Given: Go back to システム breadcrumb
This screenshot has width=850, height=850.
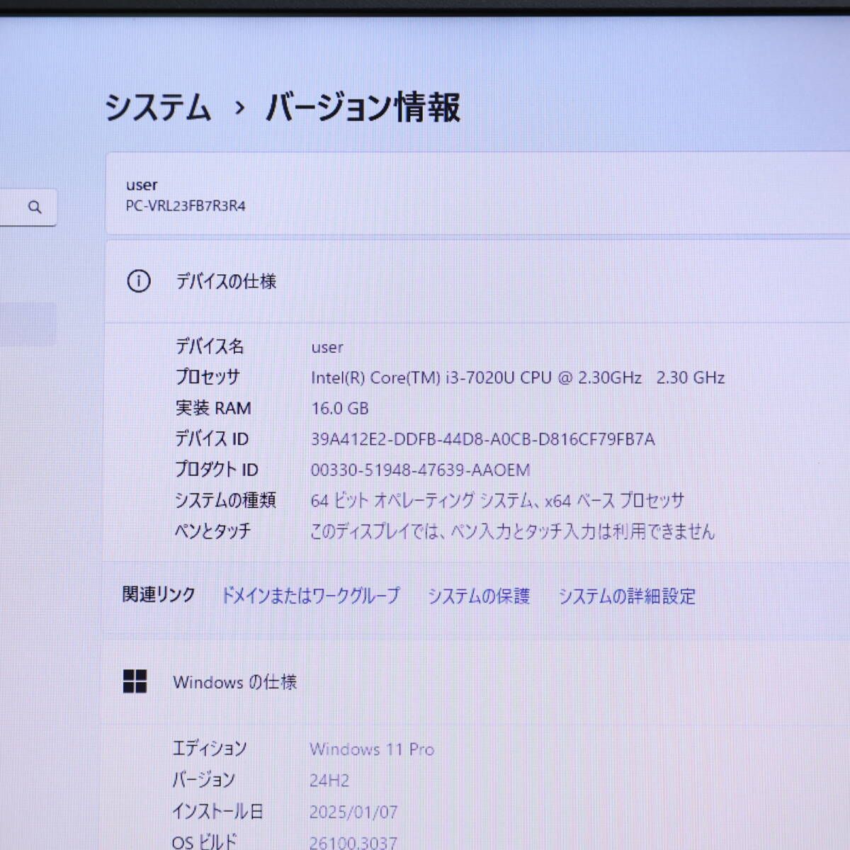Looking at the screenshot, I should tap(158, 108).
